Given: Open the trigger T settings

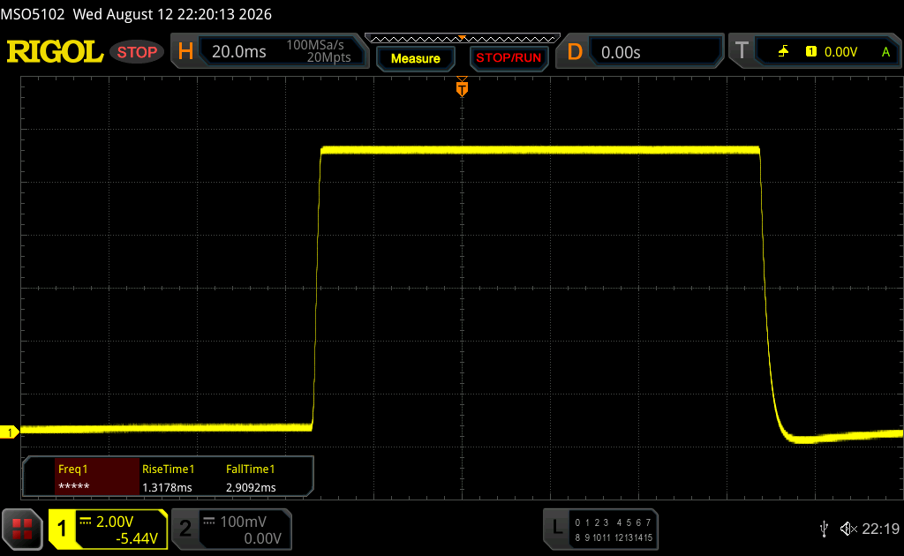Looking at the screenshot, I should pyautogui.click(x=742, y=51).
